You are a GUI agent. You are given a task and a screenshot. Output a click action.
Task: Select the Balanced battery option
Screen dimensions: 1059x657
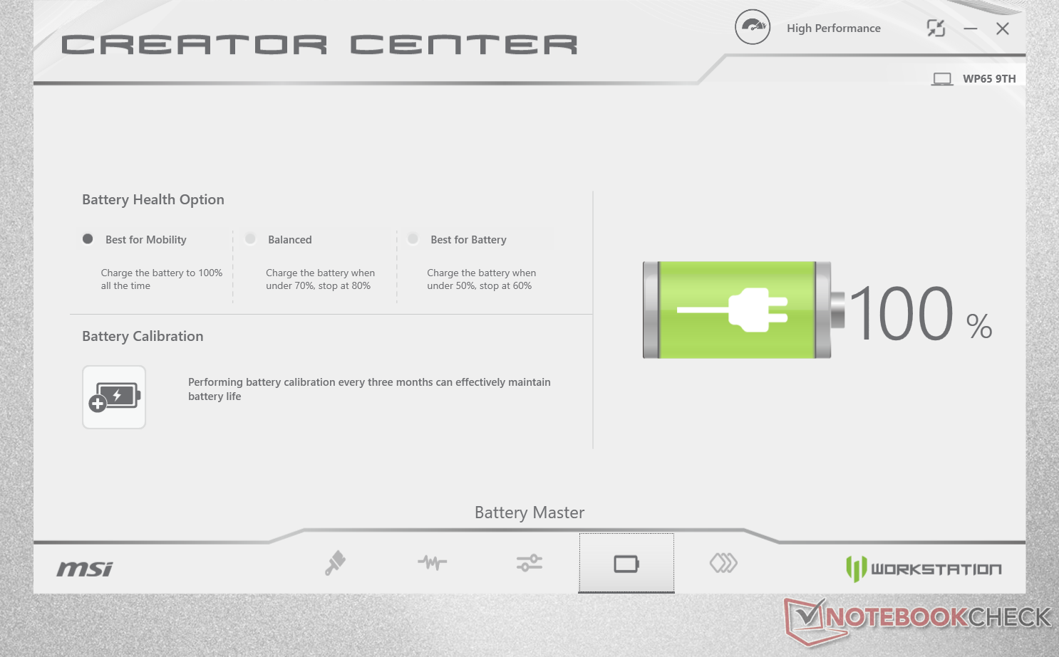(250, 239)
